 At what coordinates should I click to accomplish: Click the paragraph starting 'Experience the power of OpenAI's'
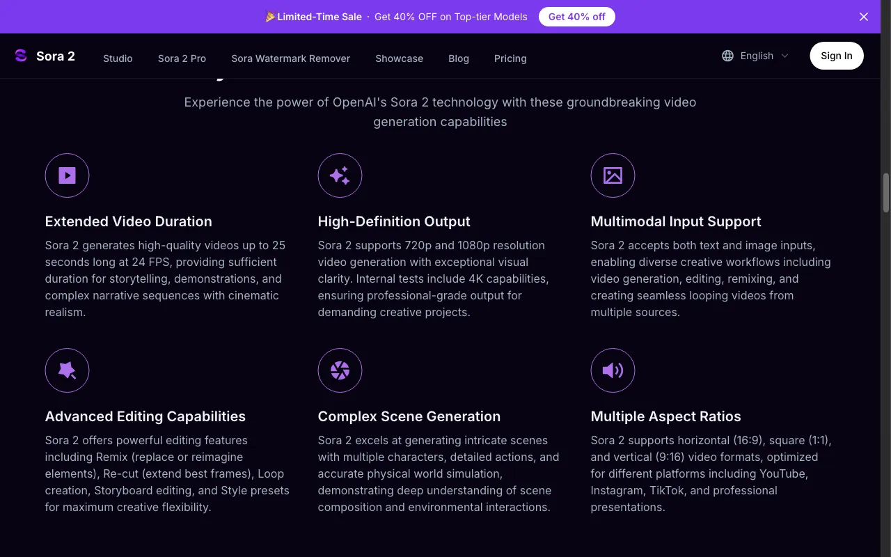tap(440, 112)
